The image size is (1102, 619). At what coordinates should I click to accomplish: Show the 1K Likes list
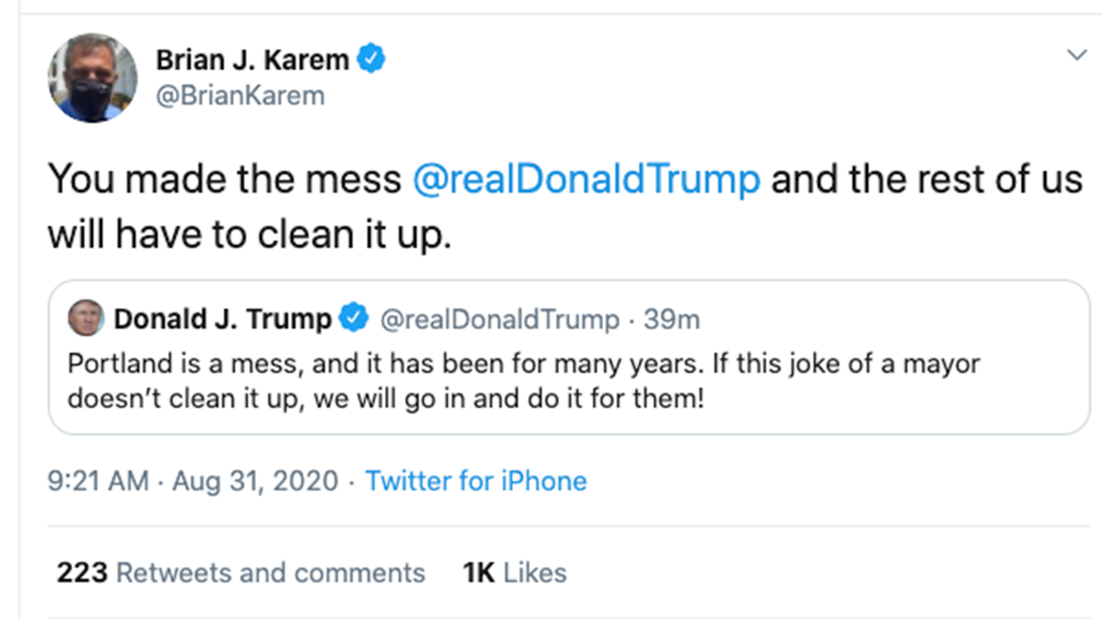coord(514,573)
